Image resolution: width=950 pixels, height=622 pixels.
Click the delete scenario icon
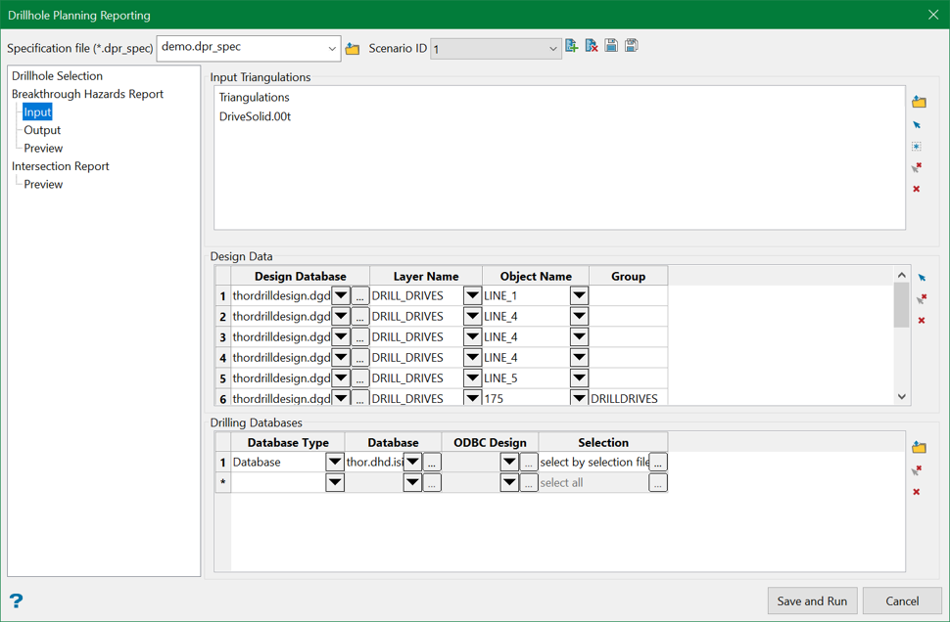(x=592, y=46)
